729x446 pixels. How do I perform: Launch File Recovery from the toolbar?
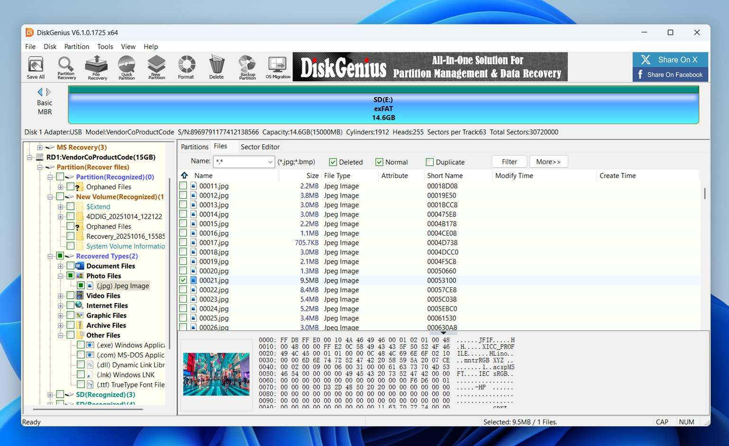pyautogui.click(x=96, y=67)
